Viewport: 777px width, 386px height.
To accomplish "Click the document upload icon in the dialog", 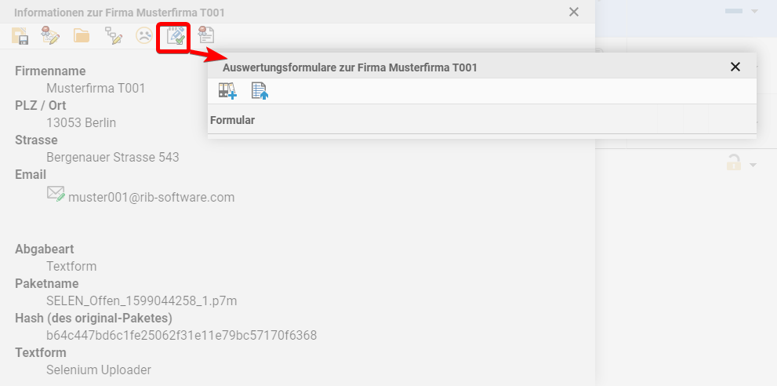I will (260, 91).
